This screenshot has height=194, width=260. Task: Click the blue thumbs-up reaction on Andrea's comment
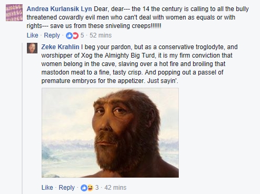pos(69,35)
